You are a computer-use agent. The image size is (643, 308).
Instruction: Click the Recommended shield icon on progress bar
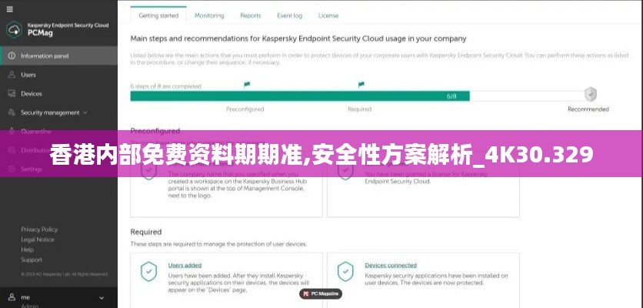(x=590, y=95)
